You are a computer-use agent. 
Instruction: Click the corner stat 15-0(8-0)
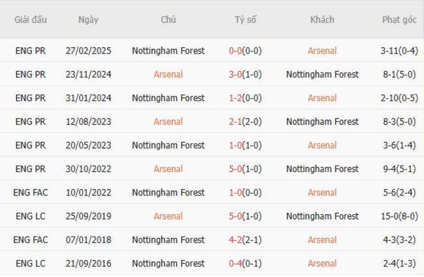[x=399, y=216]
